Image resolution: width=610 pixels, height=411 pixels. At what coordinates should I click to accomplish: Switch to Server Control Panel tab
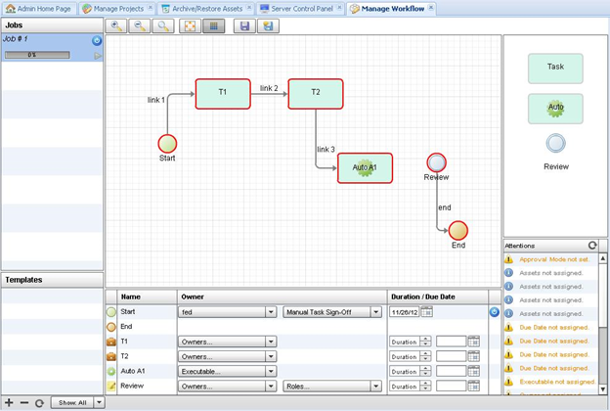click(x=301, y=9)
